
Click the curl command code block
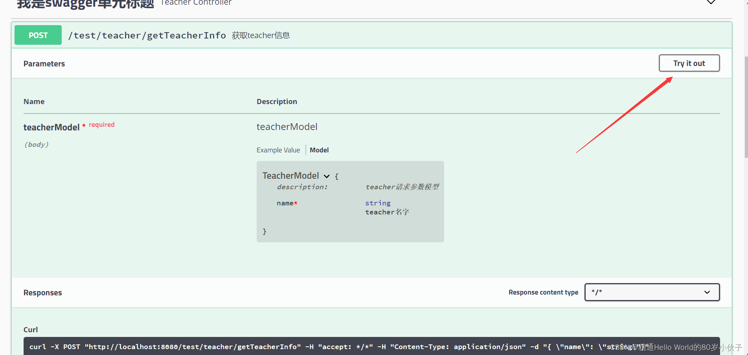point(371,346)
